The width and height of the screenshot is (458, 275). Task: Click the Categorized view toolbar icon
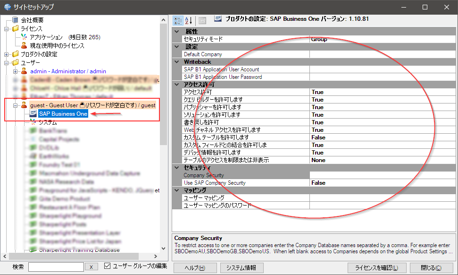tap(178, 20)
